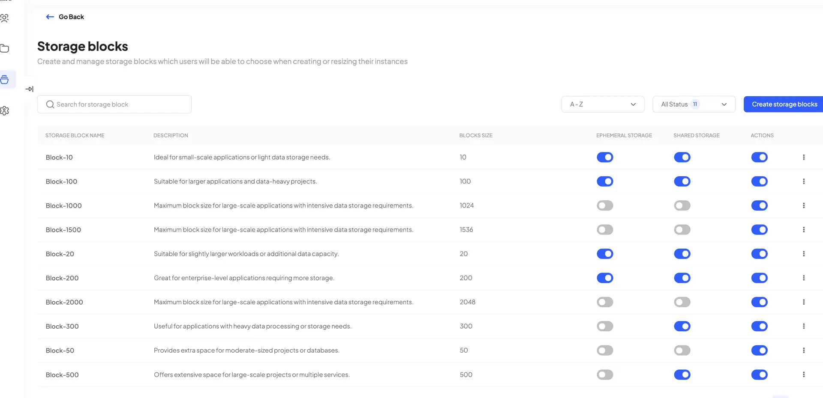
Task: Toggle the actions switch for Block-1500
Action: coord(759,229)
